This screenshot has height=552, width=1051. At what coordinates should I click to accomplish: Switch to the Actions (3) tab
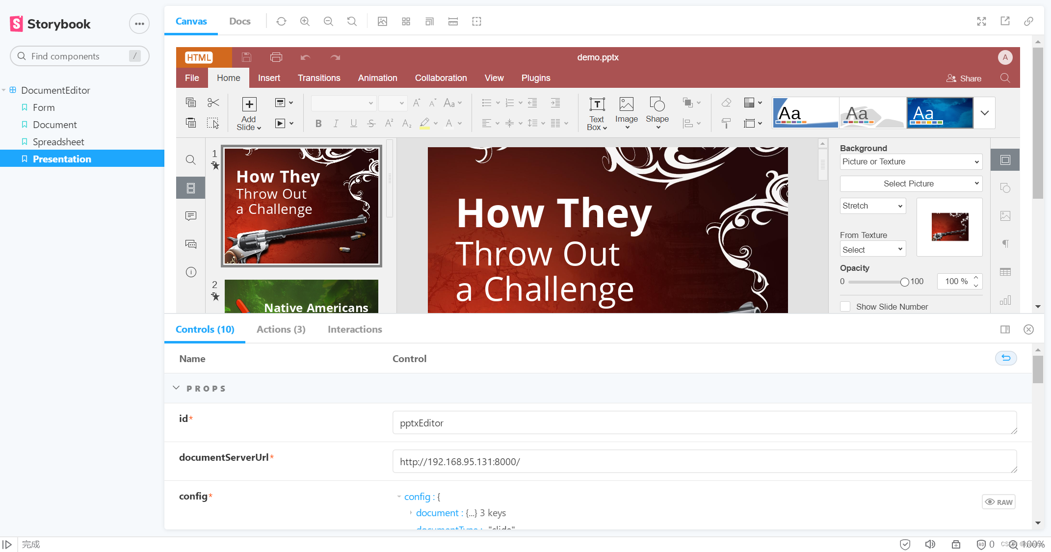tap(281, 329)
